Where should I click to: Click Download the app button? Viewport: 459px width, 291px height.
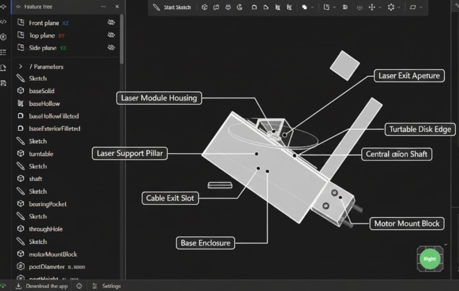pos(42,286)
